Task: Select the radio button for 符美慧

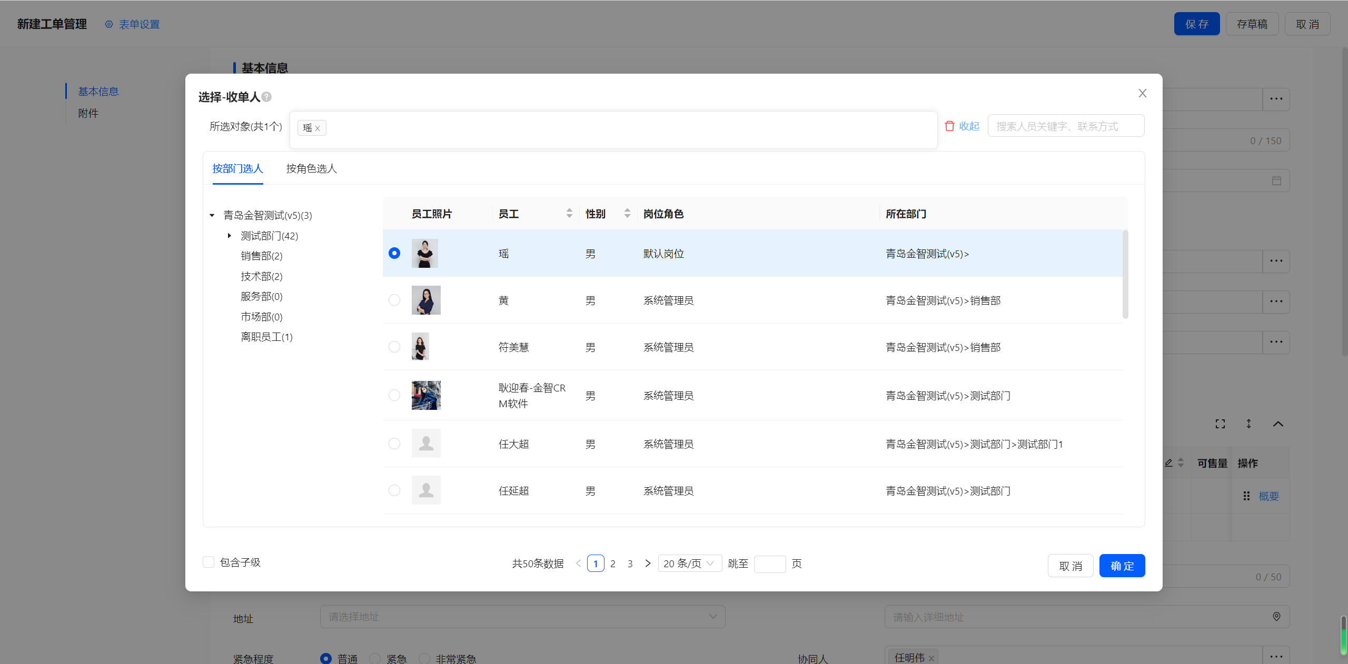Action: [x=394, y=347]
